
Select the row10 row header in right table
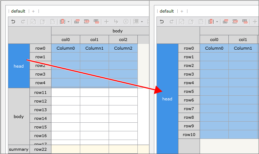(x=189, y=135)
